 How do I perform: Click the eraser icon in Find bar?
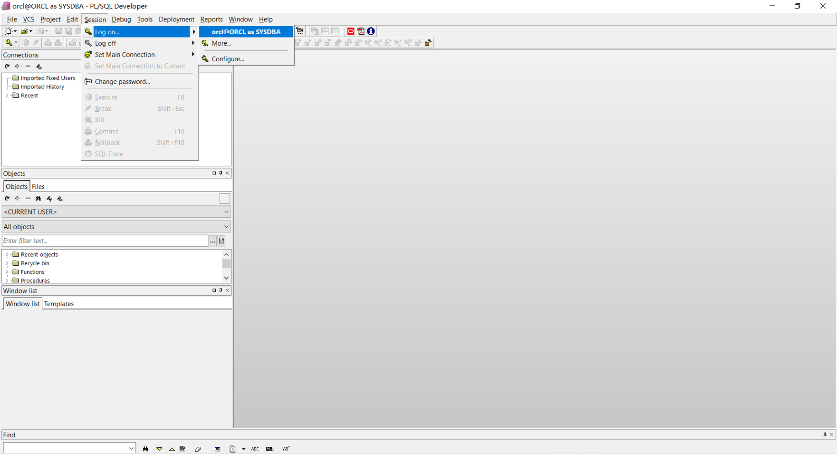click(198, 449)
